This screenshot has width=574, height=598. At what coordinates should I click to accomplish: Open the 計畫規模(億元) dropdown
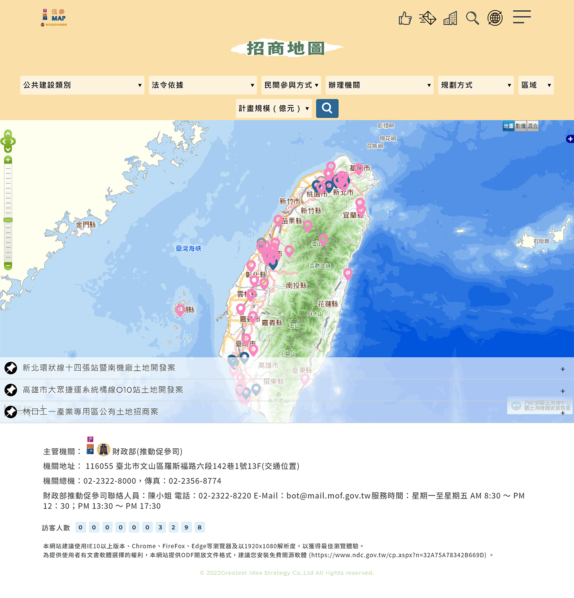click(x=274, y=108)
